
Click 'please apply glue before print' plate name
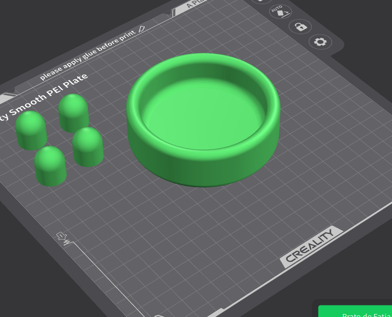[x=88, y=55]
